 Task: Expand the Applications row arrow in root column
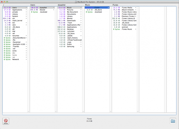point(26,10)
